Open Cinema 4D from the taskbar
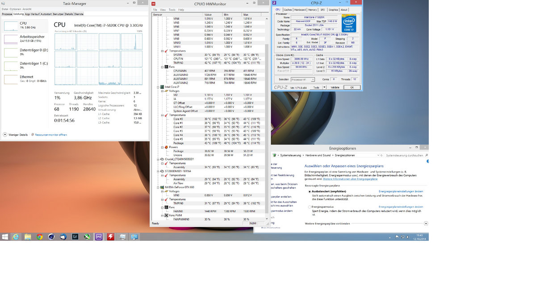This screenshot has width=536, height=301. [51, 236]
